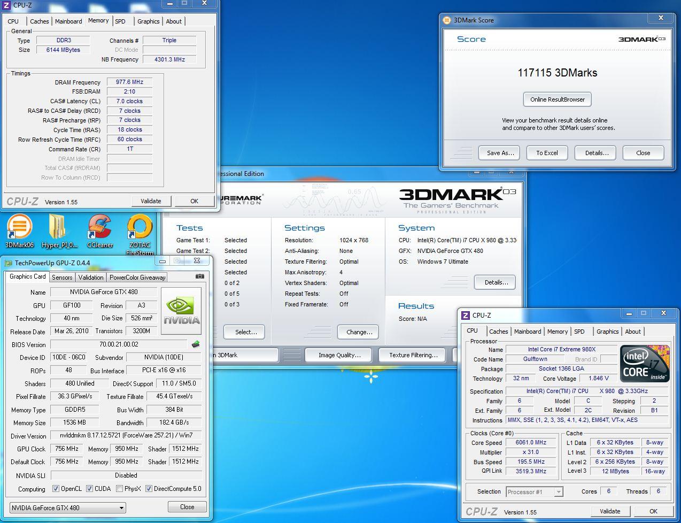
Task: Click the Code Name 'Gulftown' value
Action: pyautogui.click(x=535, y=359)
